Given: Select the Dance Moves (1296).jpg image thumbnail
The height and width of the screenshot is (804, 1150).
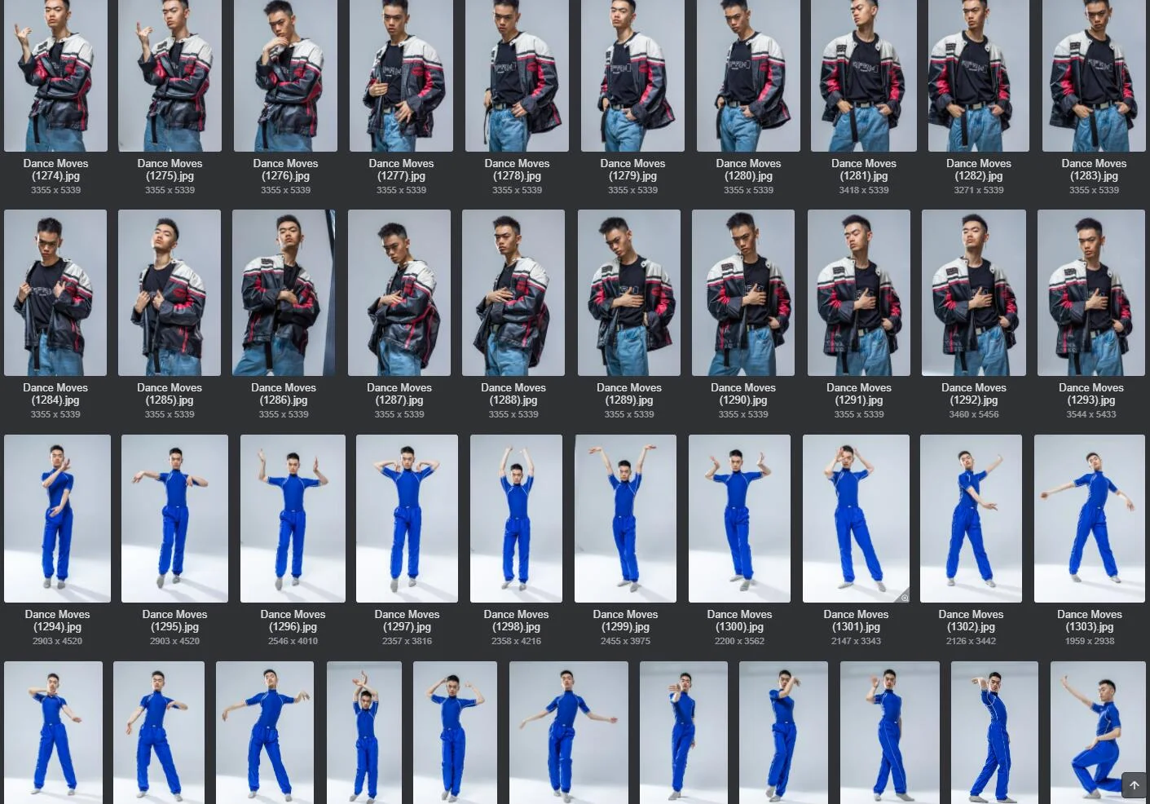Looking at the screenshot, I should [x=293, y=519].
